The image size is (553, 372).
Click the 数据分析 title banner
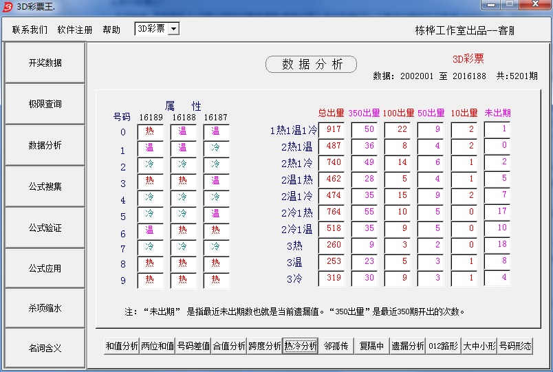point(311,64)
